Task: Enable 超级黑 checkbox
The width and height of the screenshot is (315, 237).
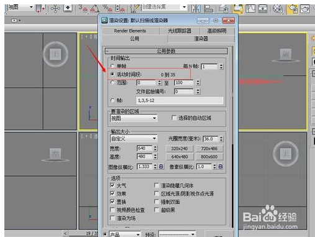Action: 157,210
